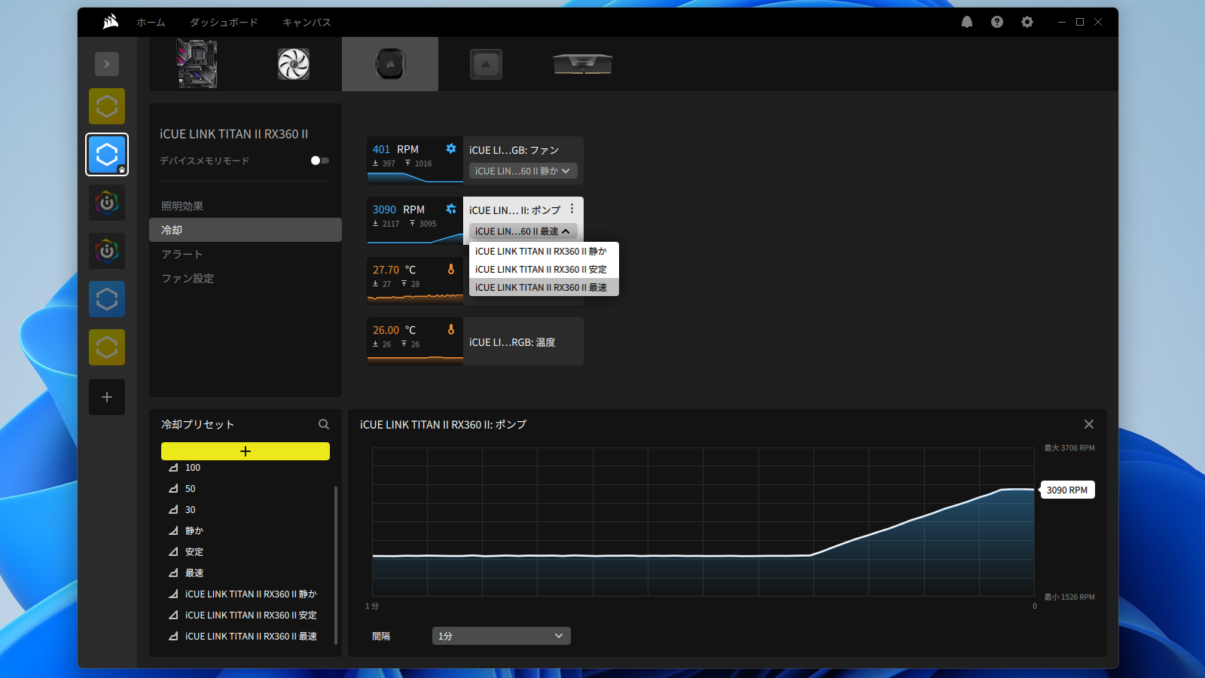
Task: Open the fan preset dropdown showing 静か
Action: pyautogui.click(x=523, y=171)
